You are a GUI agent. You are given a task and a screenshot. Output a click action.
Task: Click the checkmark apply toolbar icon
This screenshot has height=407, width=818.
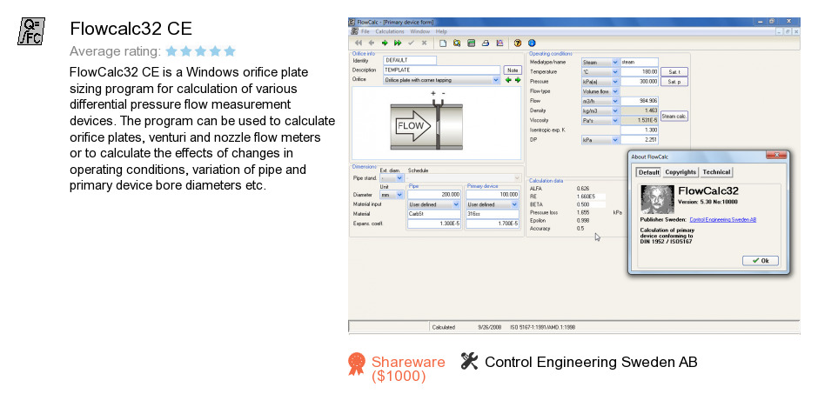tap(411, 43)
